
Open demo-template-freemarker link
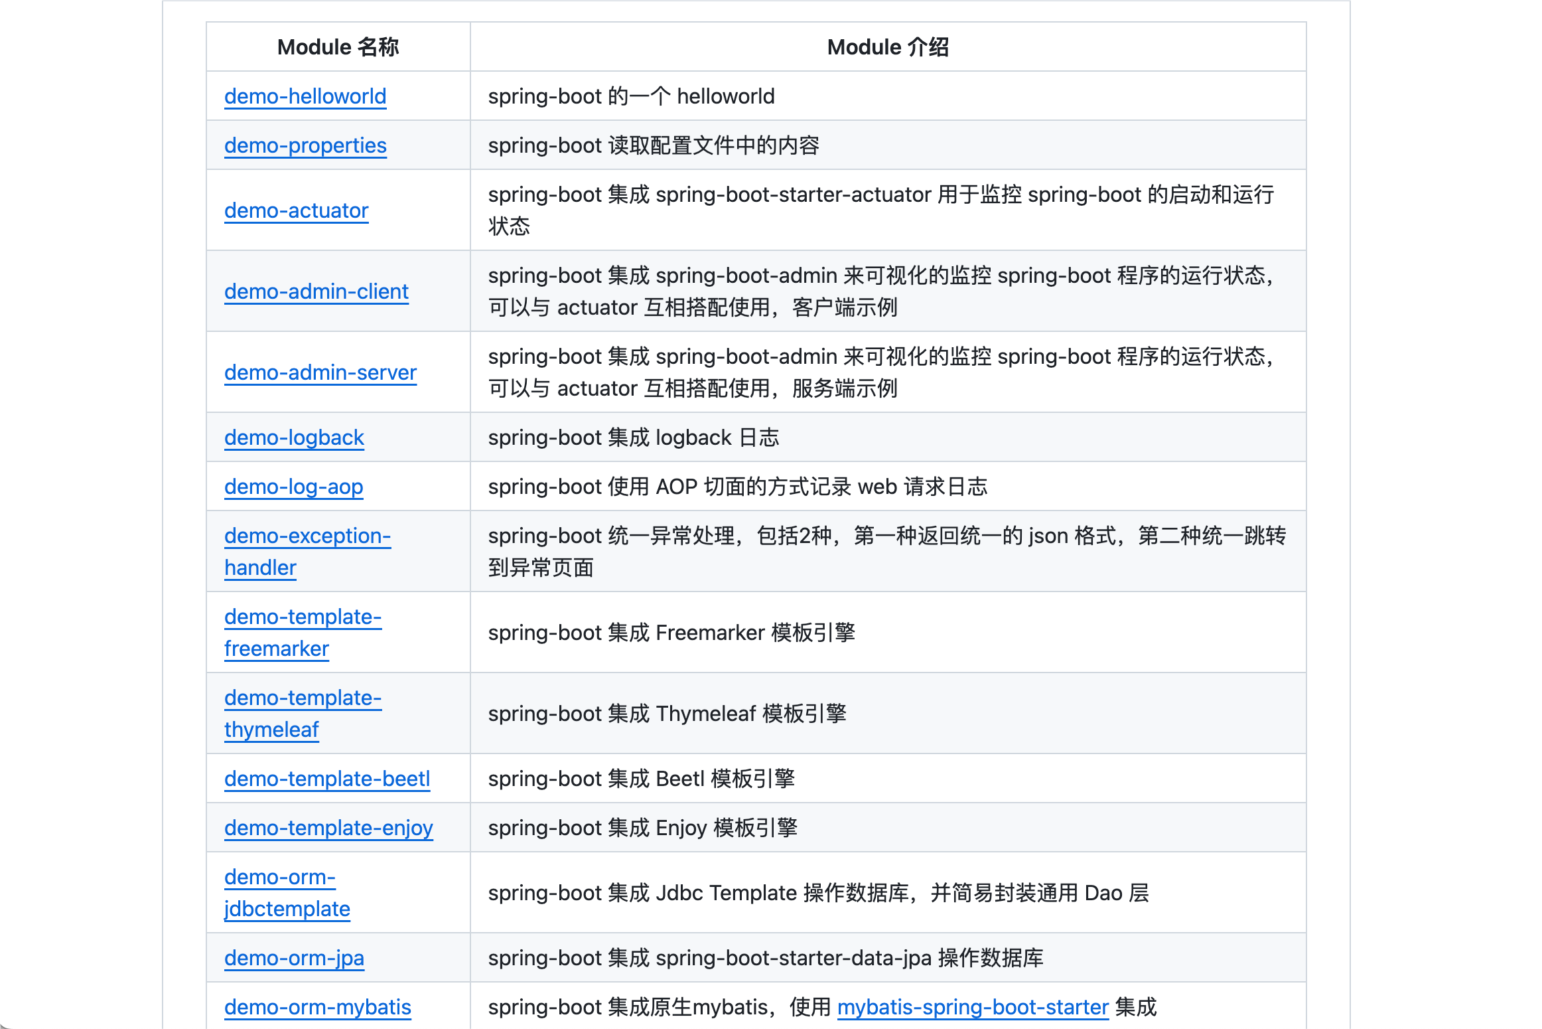(x=303, y=633)
